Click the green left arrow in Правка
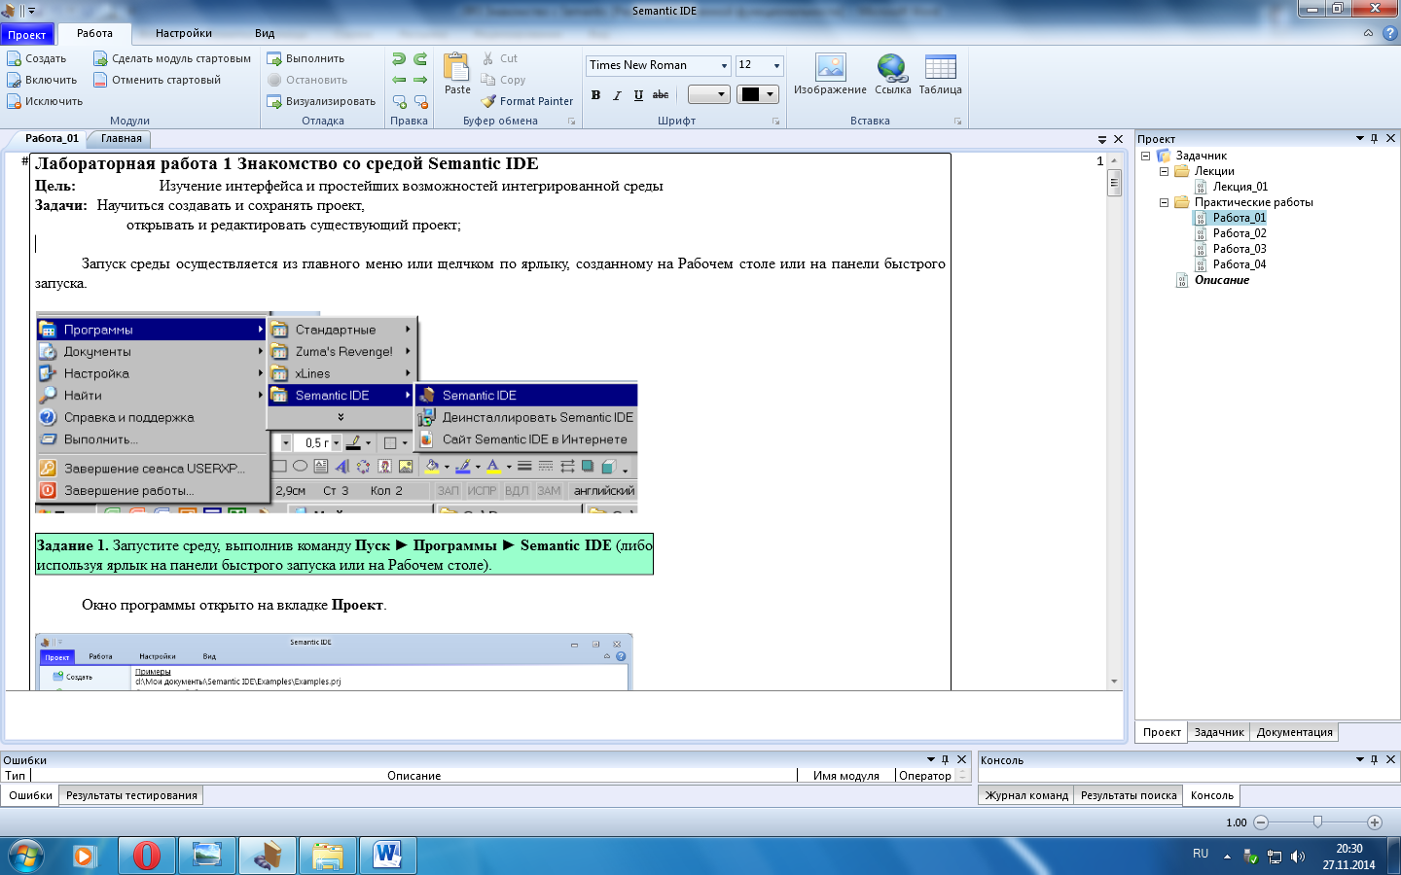This screenshot has width=1401, height=875. (399, 80)
